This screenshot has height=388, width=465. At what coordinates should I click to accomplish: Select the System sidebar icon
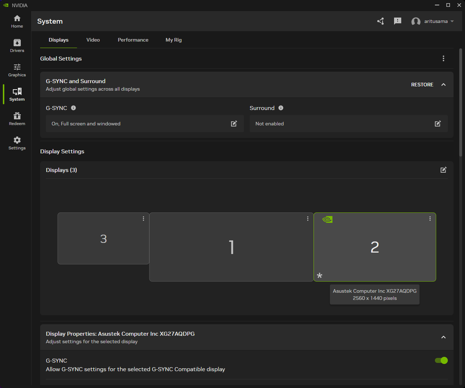coord(17,95)
